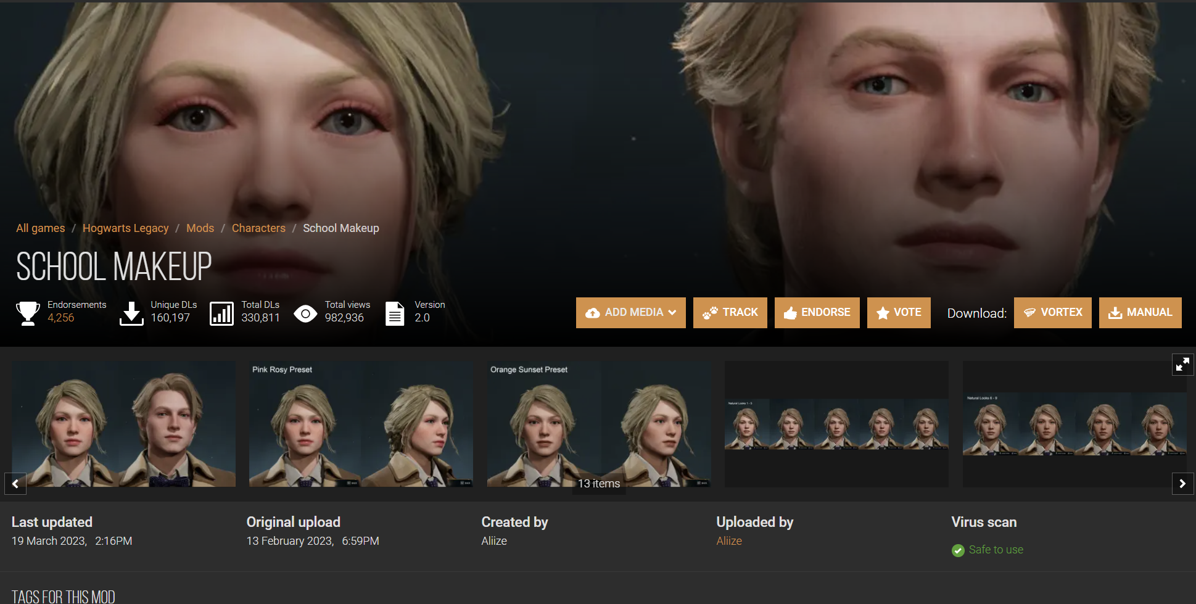Click the Tags For This Mod heading

[64, 597]
